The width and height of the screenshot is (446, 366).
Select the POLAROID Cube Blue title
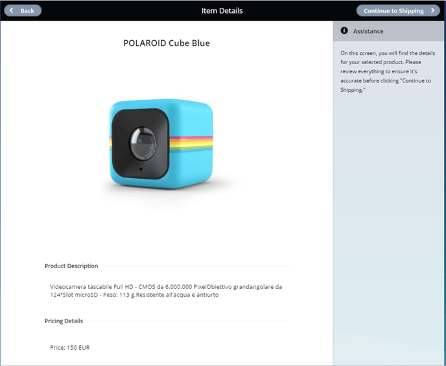pyautogui.click(x=167, y=43)
